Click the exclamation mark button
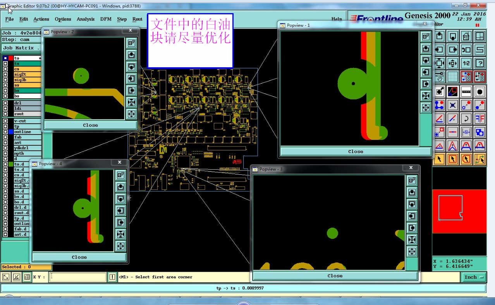Viewport: 495px width, 305px height. pyautogui.click(x=112, y=277)
